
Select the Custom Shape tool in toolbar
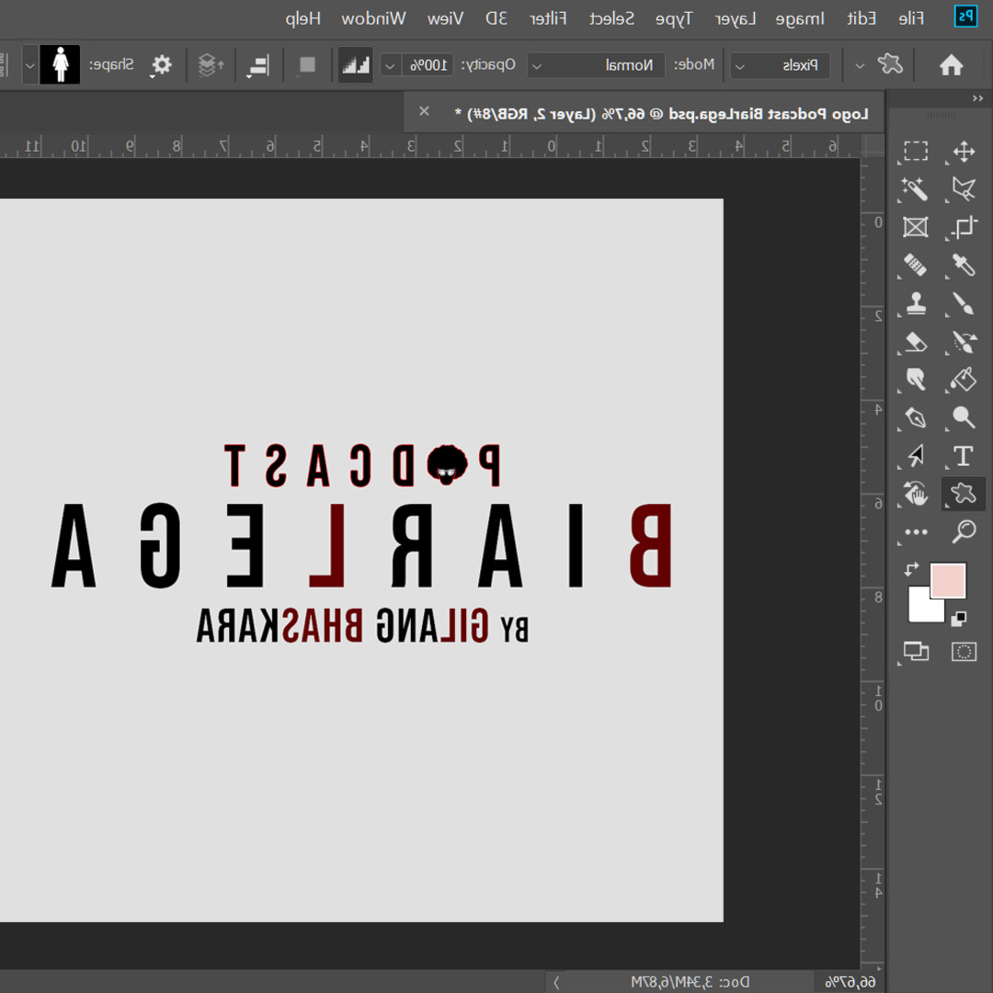coord(964,494)
